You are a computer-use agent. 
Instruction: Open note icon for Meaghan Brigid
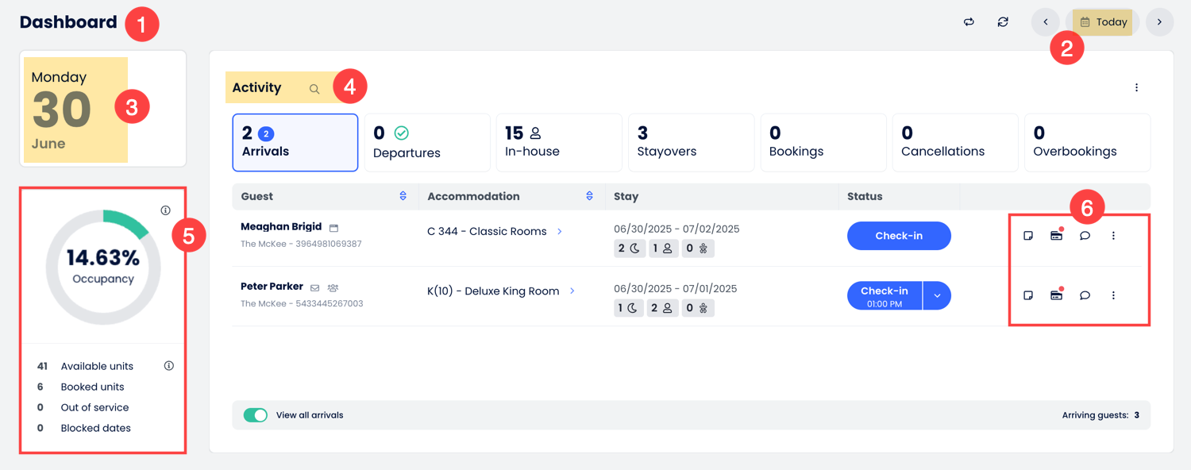1028,236
